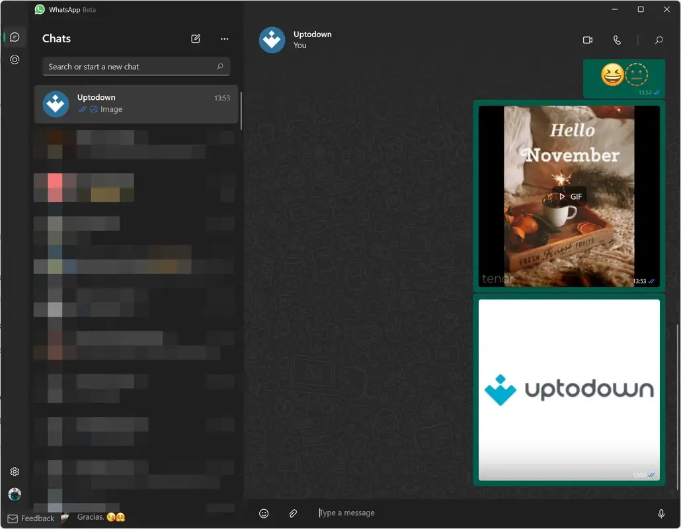681x529 pixels.
Task: Click the laughing emoji in the sent message
Action: [x=613, y=75]
